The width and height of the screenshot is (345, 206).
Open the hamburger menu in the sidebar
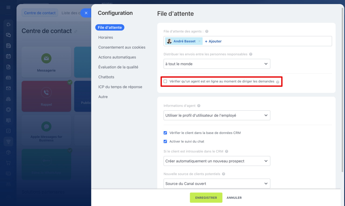[8, 7]
